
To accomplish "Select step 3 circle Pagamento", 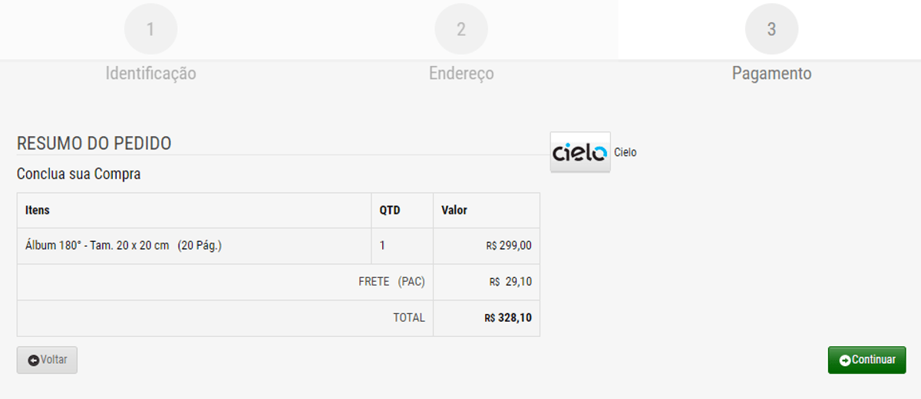I will point(771,29).
